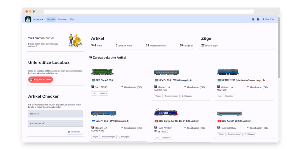Open the SBB Cargo locomotive thumbnail
Viewport: 302px width, 150px height.
[x=166, y=113]
